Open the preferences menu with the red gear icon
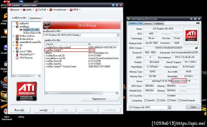Screen dimensions: 207x127 59,10
